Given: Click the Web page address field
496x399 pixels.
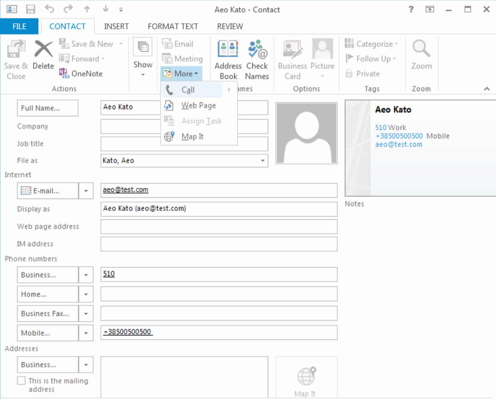Looking at the screenshot, I should point(219,227).
